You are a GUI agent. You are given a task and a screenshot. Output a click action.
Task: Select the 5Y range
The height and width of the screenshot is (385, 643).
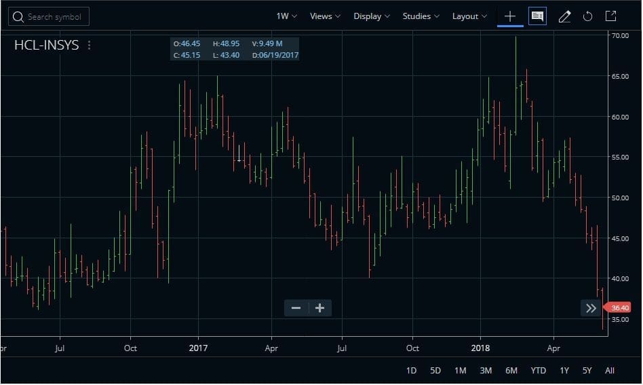pyautogui.click(x=587, y=371)
